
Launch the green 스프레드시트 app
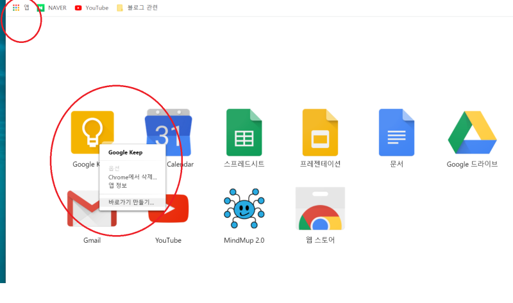[x=244, y=133]
